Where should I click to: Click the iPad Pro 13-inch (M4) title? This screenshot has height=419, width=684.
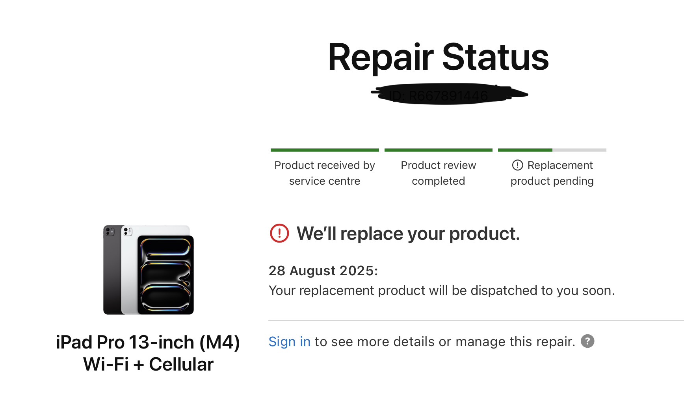(148, 342)
